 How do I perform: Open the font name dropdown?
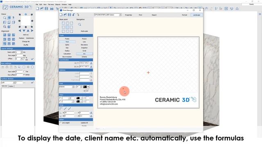pos(73,87)
